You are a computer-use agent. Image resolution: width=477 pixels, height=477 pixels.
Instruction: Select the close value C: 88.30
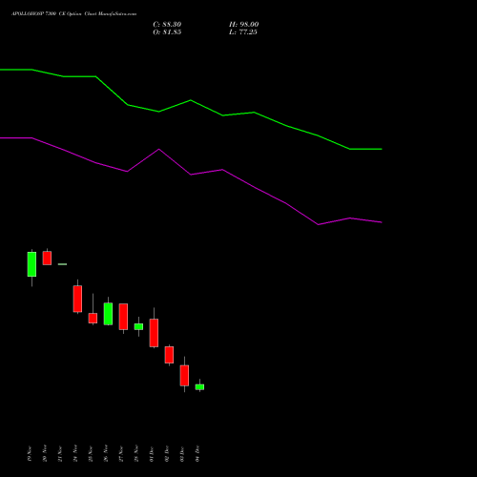(167, 25)
